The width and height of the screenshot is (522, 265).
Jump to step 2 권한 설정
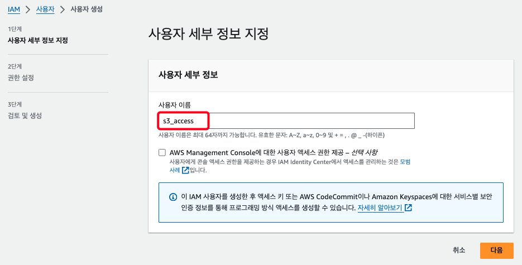tap(21, 78)
